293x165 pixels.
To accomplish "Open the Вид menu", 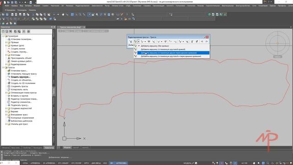I will click(22, 6).
